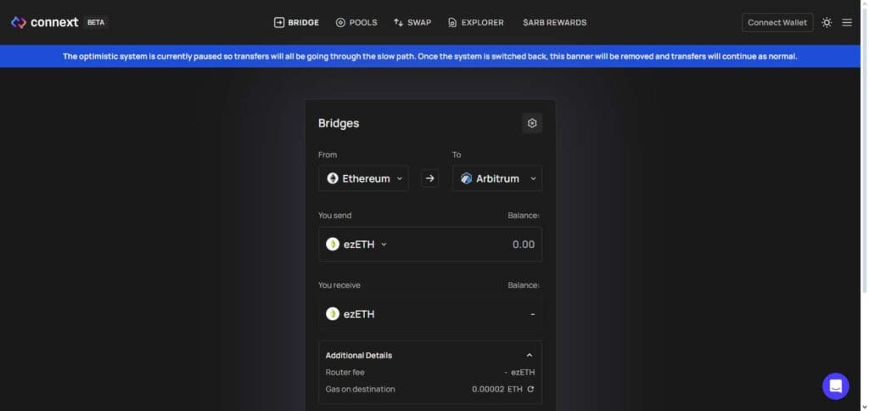Click the 0.00002 ETH gas value
Screen dimensions: 869x411
[497, 390]
